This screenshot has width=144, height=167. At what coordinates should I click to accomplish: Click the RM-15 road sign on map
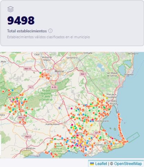click(x=28, y=69)
